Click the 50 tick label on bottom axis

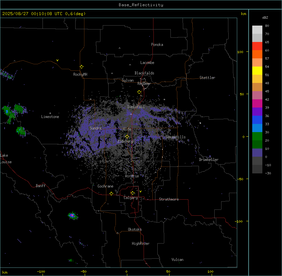pyautogui.click(x=168, y=271)
